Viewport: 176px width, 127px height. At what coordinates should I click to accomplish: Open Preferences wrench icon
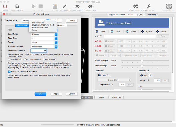click(x=149, y=7)
